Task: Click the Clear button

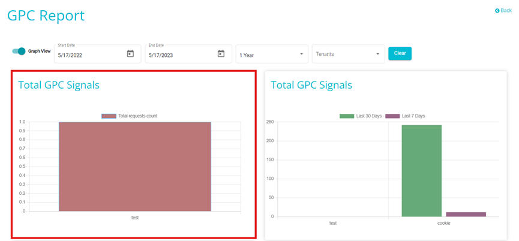Action: click(x=400, y=53)
